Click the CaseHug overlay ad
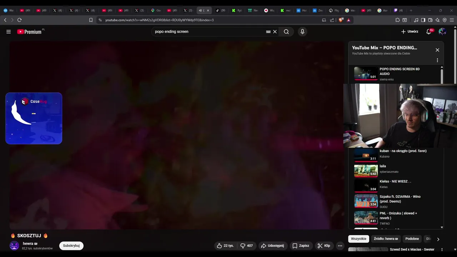The width and height of the screenshot is (457, 257). tap(34, 119)
